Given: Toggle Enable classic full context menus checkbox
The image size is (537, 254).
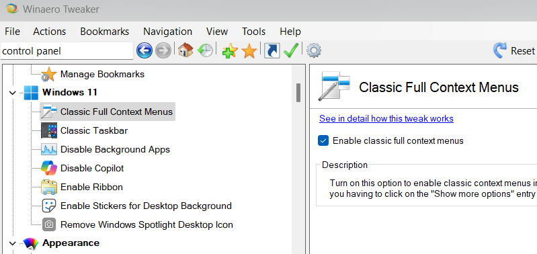Looking at the screenshot, I should tap(323, 140).
